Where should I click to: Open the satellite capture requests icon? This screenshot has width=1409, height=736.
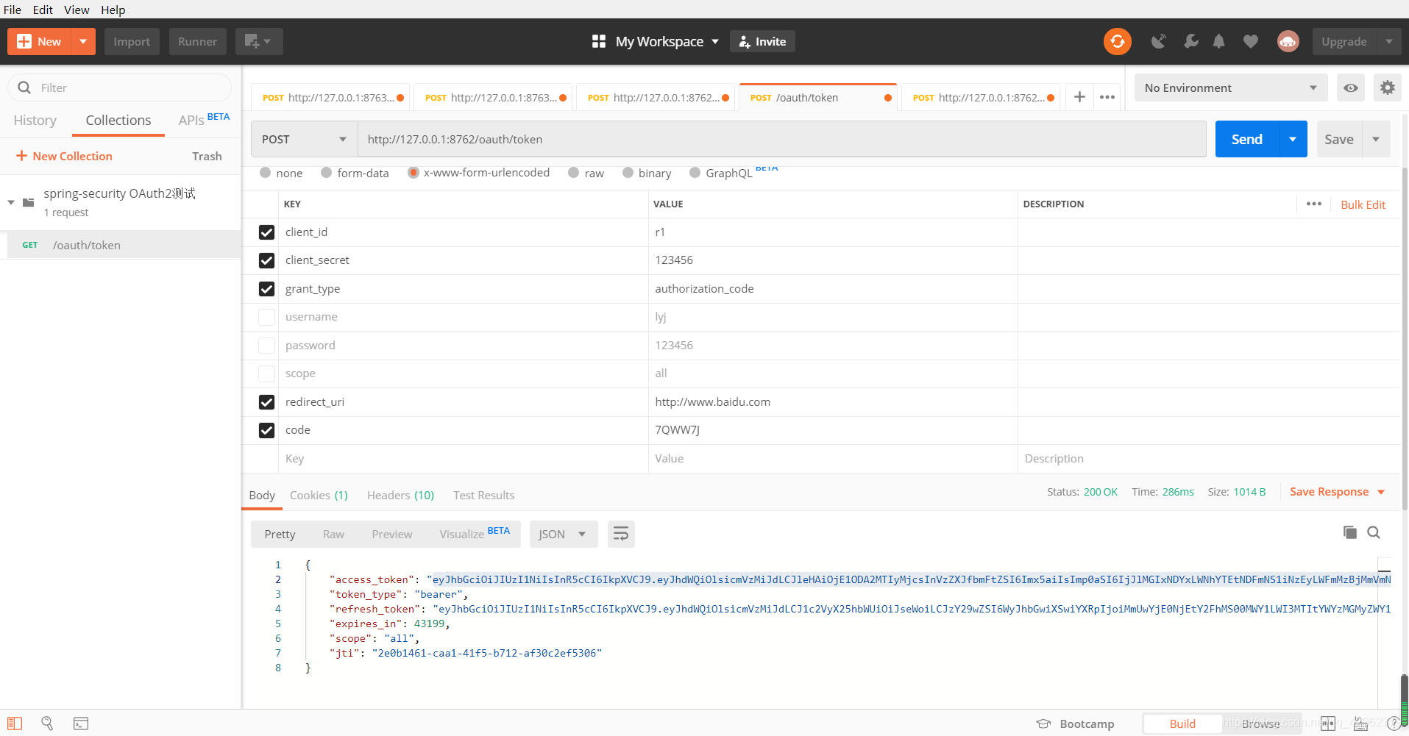[1159, 41]
